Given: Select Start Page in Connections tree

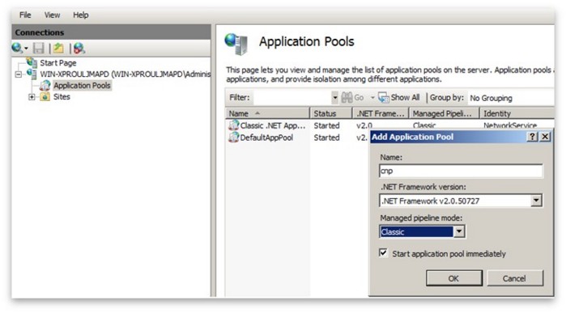Looking at the screenshot, I should (x=58, y=63).
